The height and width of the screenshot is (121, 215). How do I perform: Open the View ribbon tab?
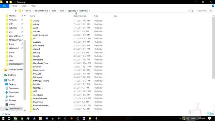34,6
